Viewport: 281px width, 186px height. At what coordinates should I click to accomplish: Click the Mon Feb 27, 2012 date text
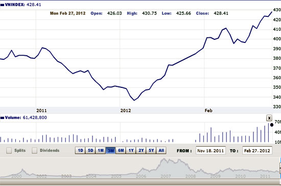click(x=68, y=13)
